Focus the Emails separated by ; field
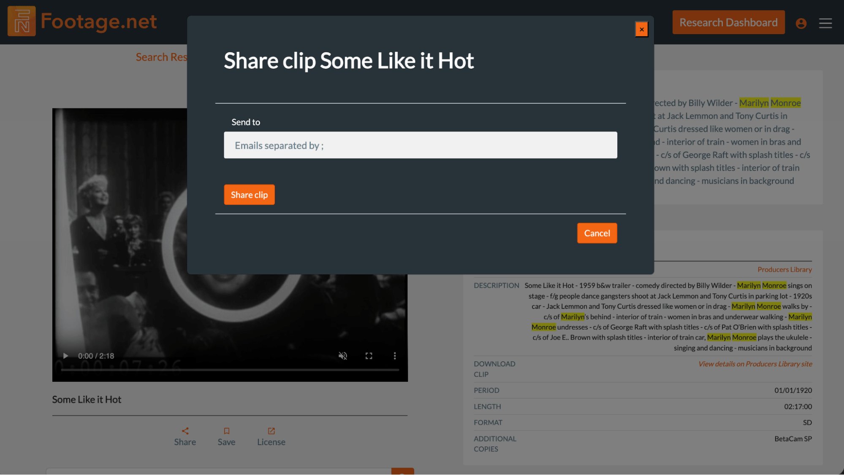Screen dimensions: 844x475 tap(421, 145)
